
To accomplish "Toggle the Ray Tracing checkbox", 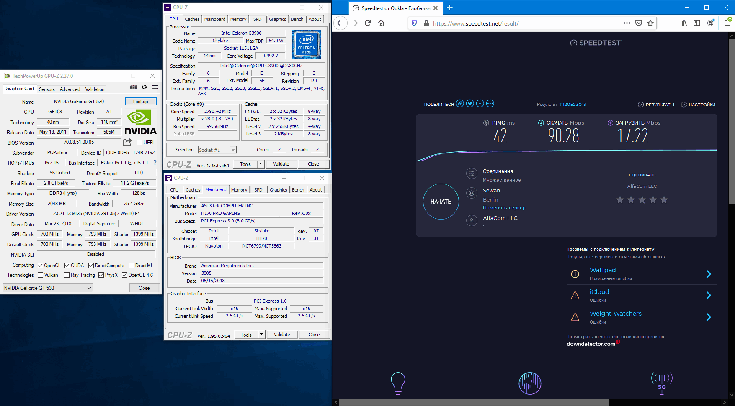I will [67, 275].
